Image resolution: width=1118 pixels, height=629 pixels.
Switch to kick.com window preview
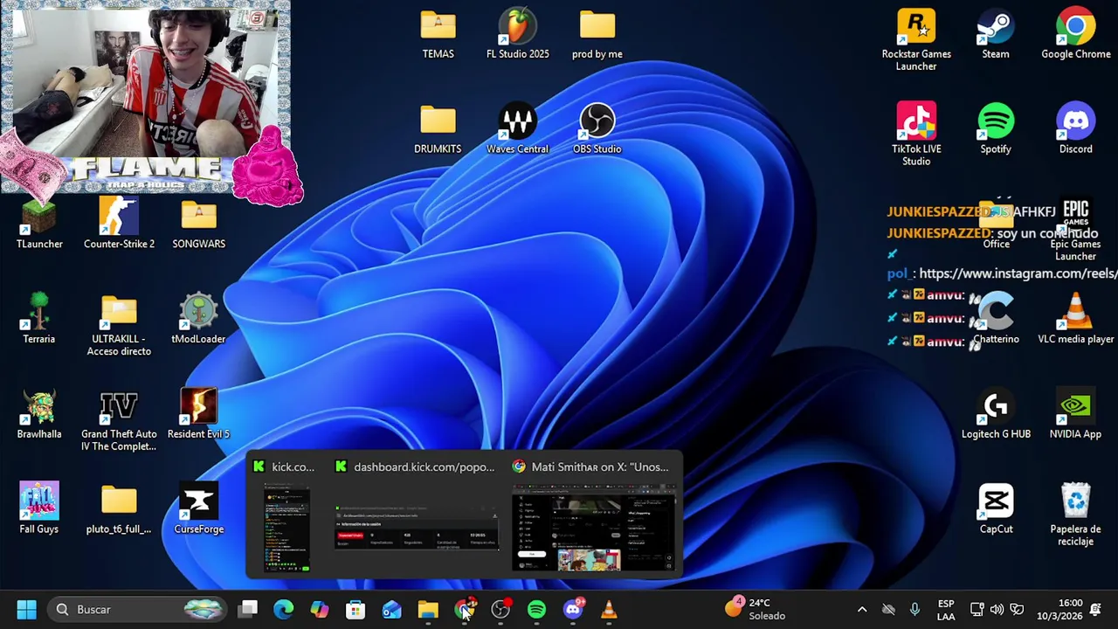click(286, 515)
